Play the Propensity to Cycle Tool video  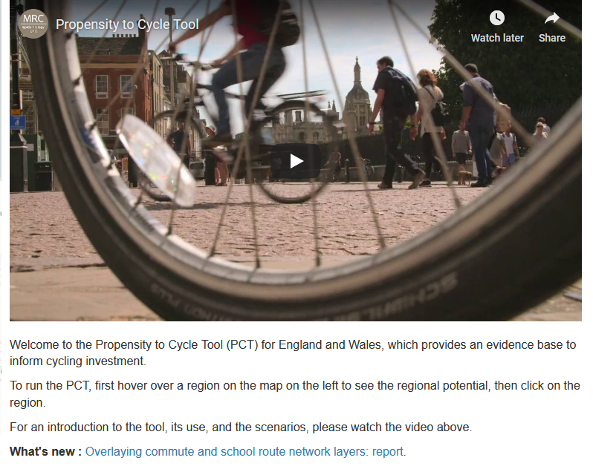pyautogui.click(x=296, y=161)
